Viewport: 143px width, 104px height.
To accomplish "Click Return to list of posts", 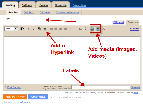I will (17, 102).
